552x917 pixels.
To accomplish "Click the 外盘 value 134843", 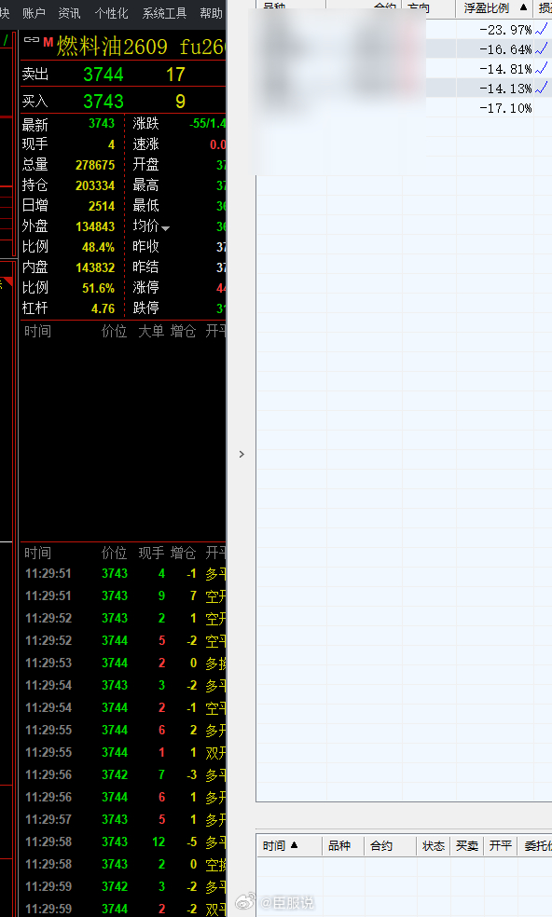I will tap(95, 226).
